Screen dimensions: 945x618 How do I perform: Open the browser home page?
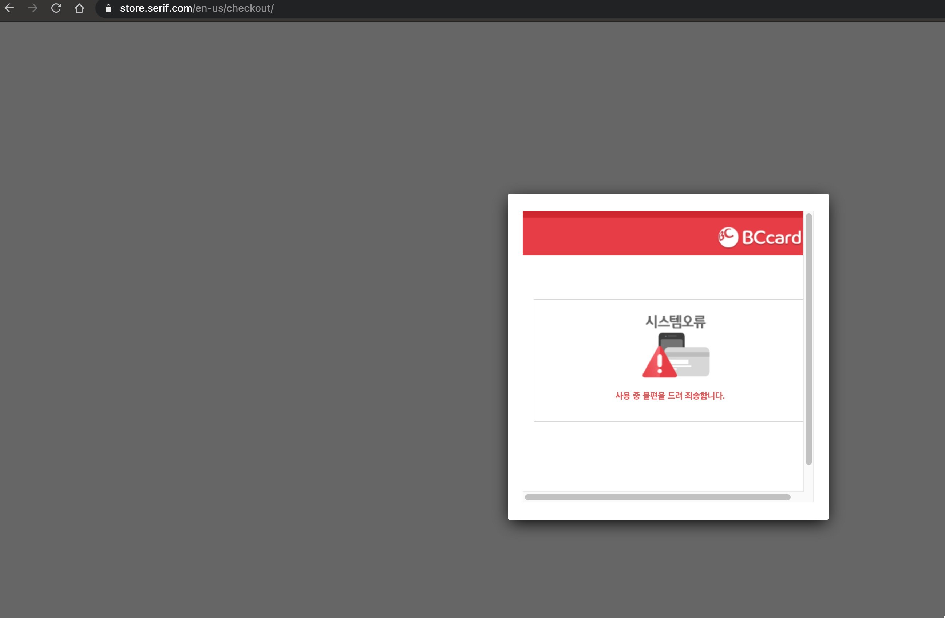click(x=79, y=8)
